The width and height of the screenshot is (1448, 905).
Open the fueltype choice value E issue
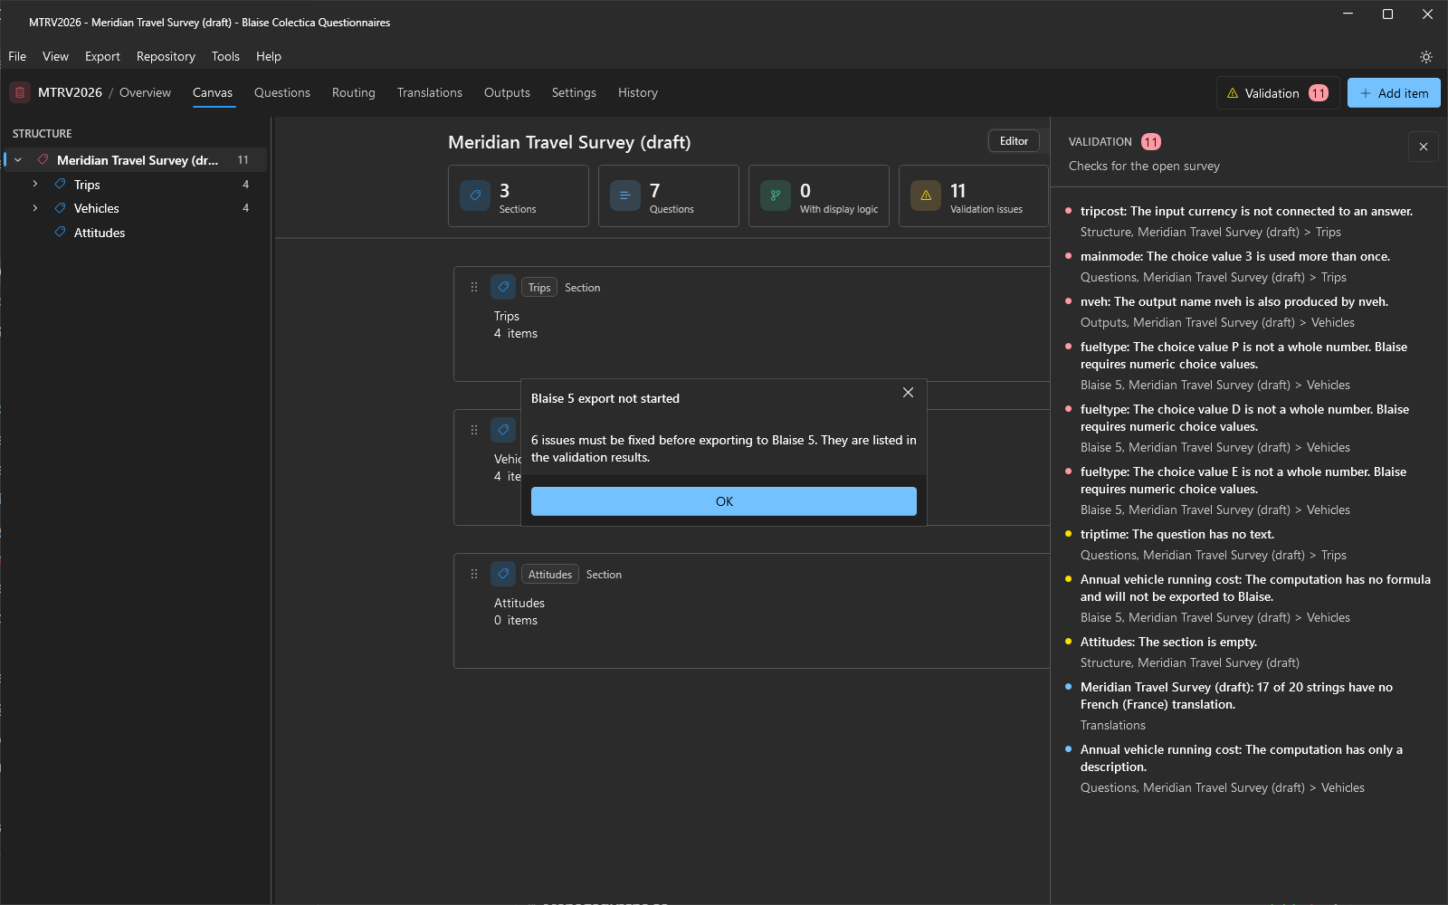(x=1249, y=491)
